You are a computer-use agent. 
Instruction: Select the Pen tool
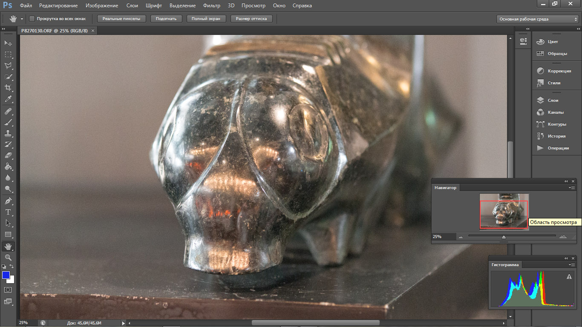pos(8,201)
